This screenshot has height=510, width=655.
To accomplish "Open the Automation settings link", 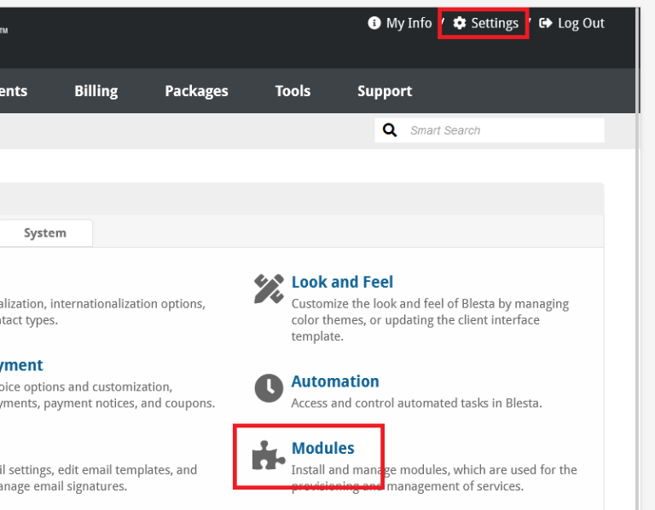I will coord(335,381).
